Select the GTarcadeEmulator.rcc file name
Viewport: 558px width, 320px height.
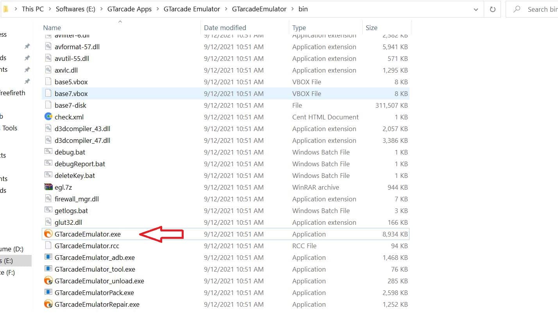[x=87, y=246]
